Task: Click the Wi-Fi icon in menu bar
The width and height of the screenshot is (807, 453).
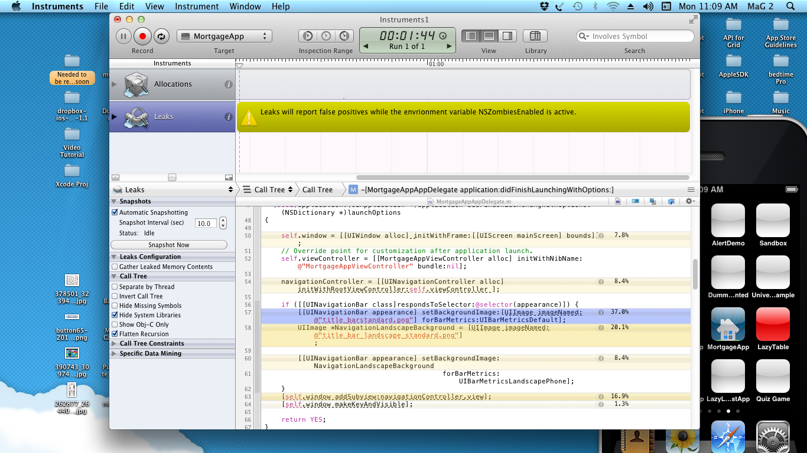Action: tap(613, 6)
